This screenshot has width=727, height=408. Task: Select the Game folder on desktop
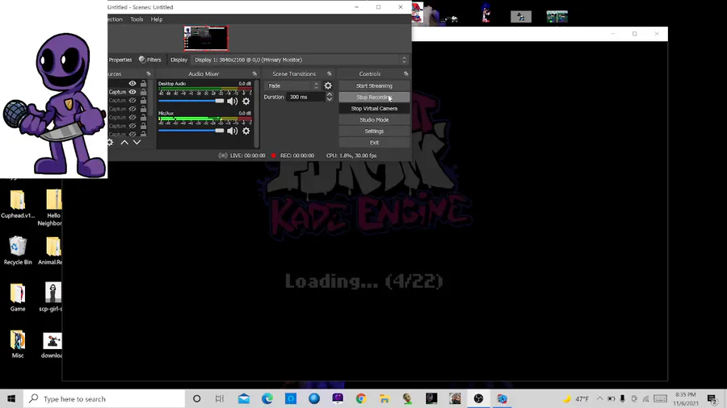[x=18, y=297]
